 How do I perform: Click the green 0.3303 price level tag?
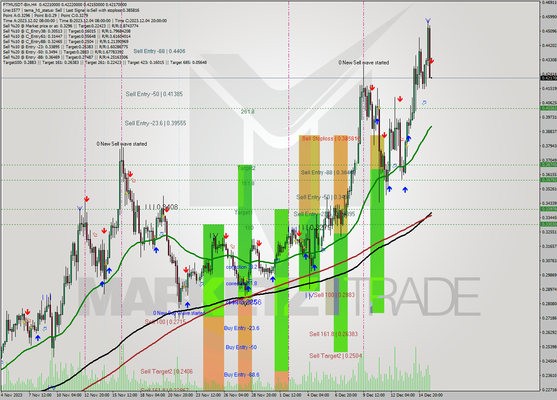[548, 224]
